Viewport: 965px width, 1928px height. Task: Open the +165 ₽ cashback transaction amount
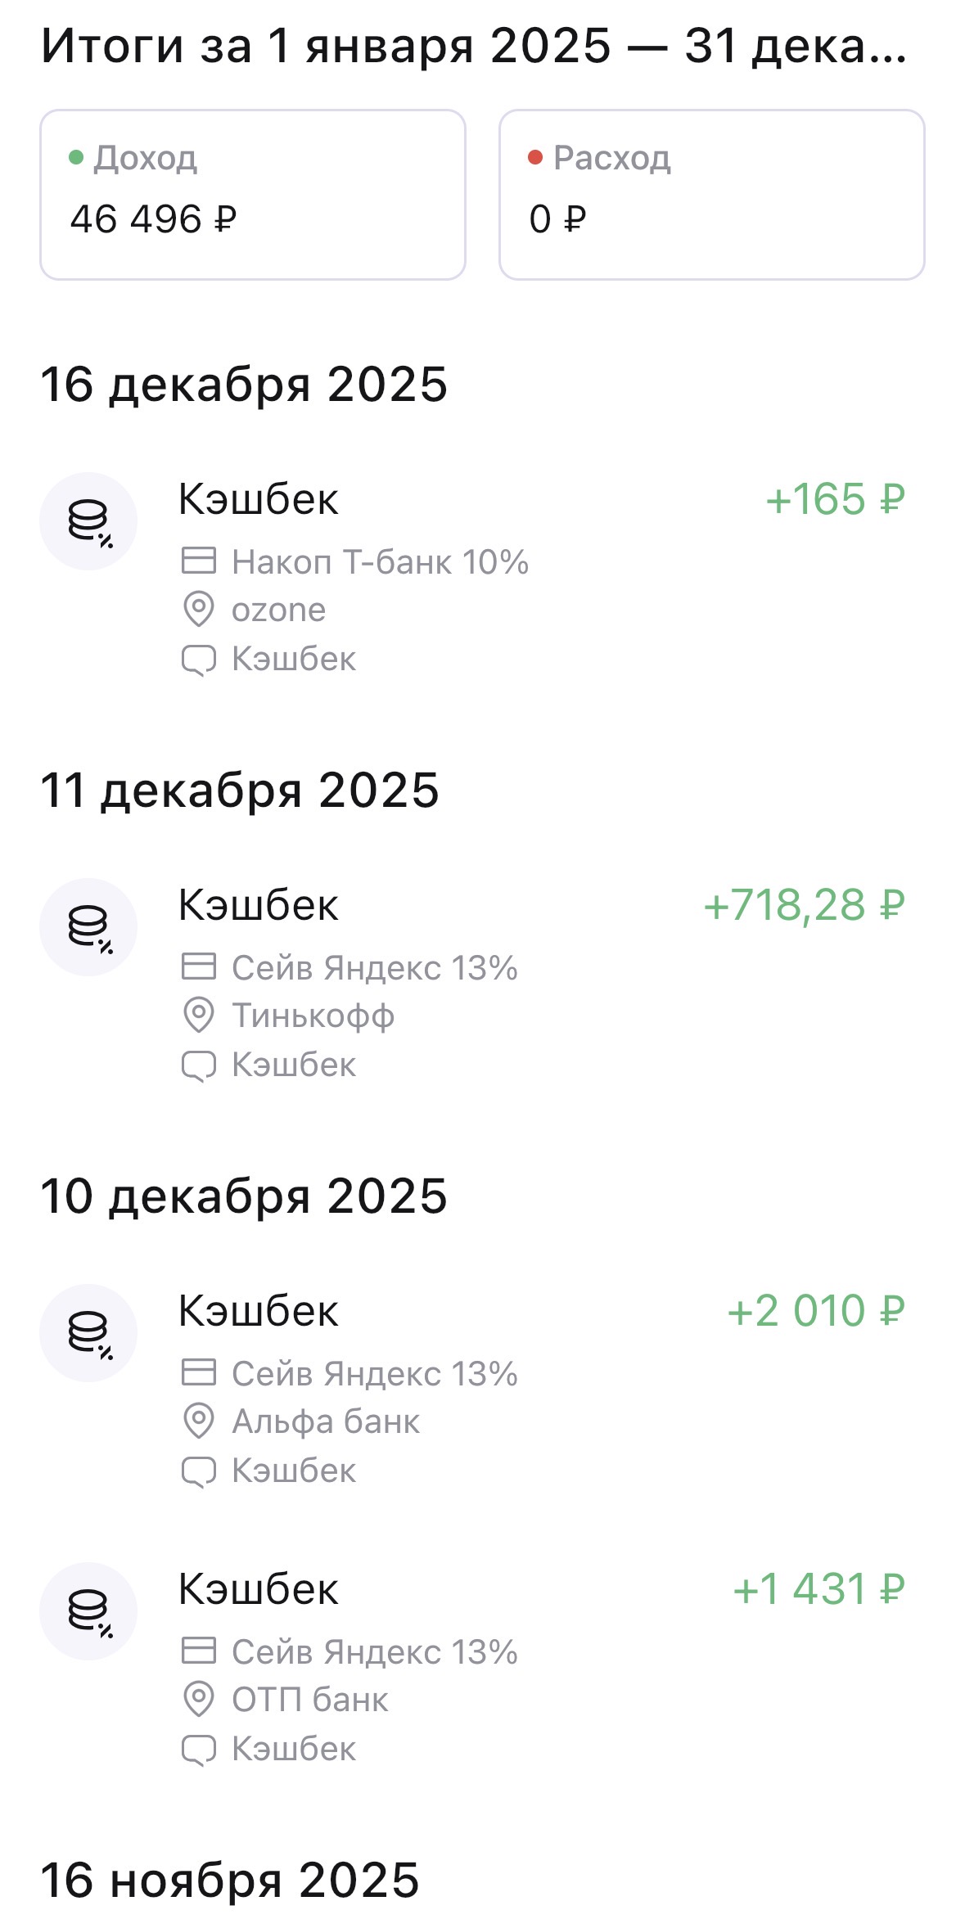click(835, 499)
